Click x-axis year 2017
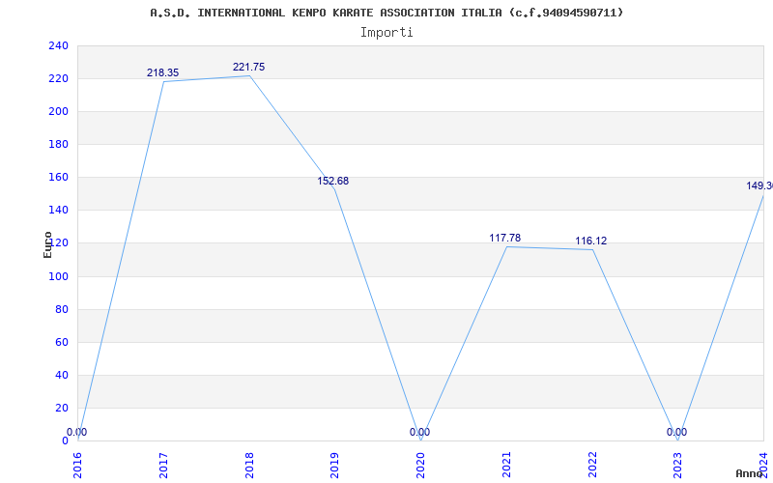The width and height of the screenshot is (773, 483). 163,465
